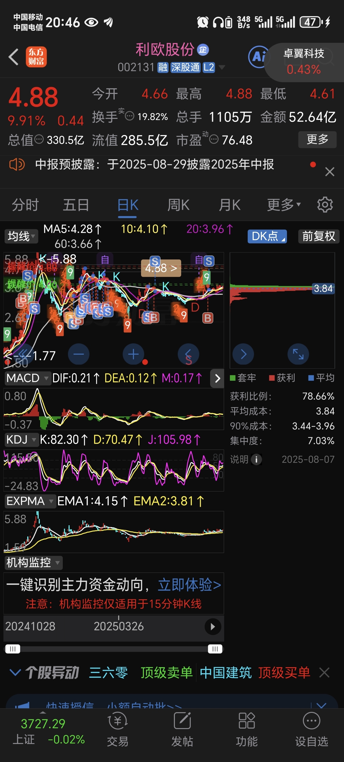Toggle the DK点 button
This screenshot has height=762, width=344.
point(267,236)
